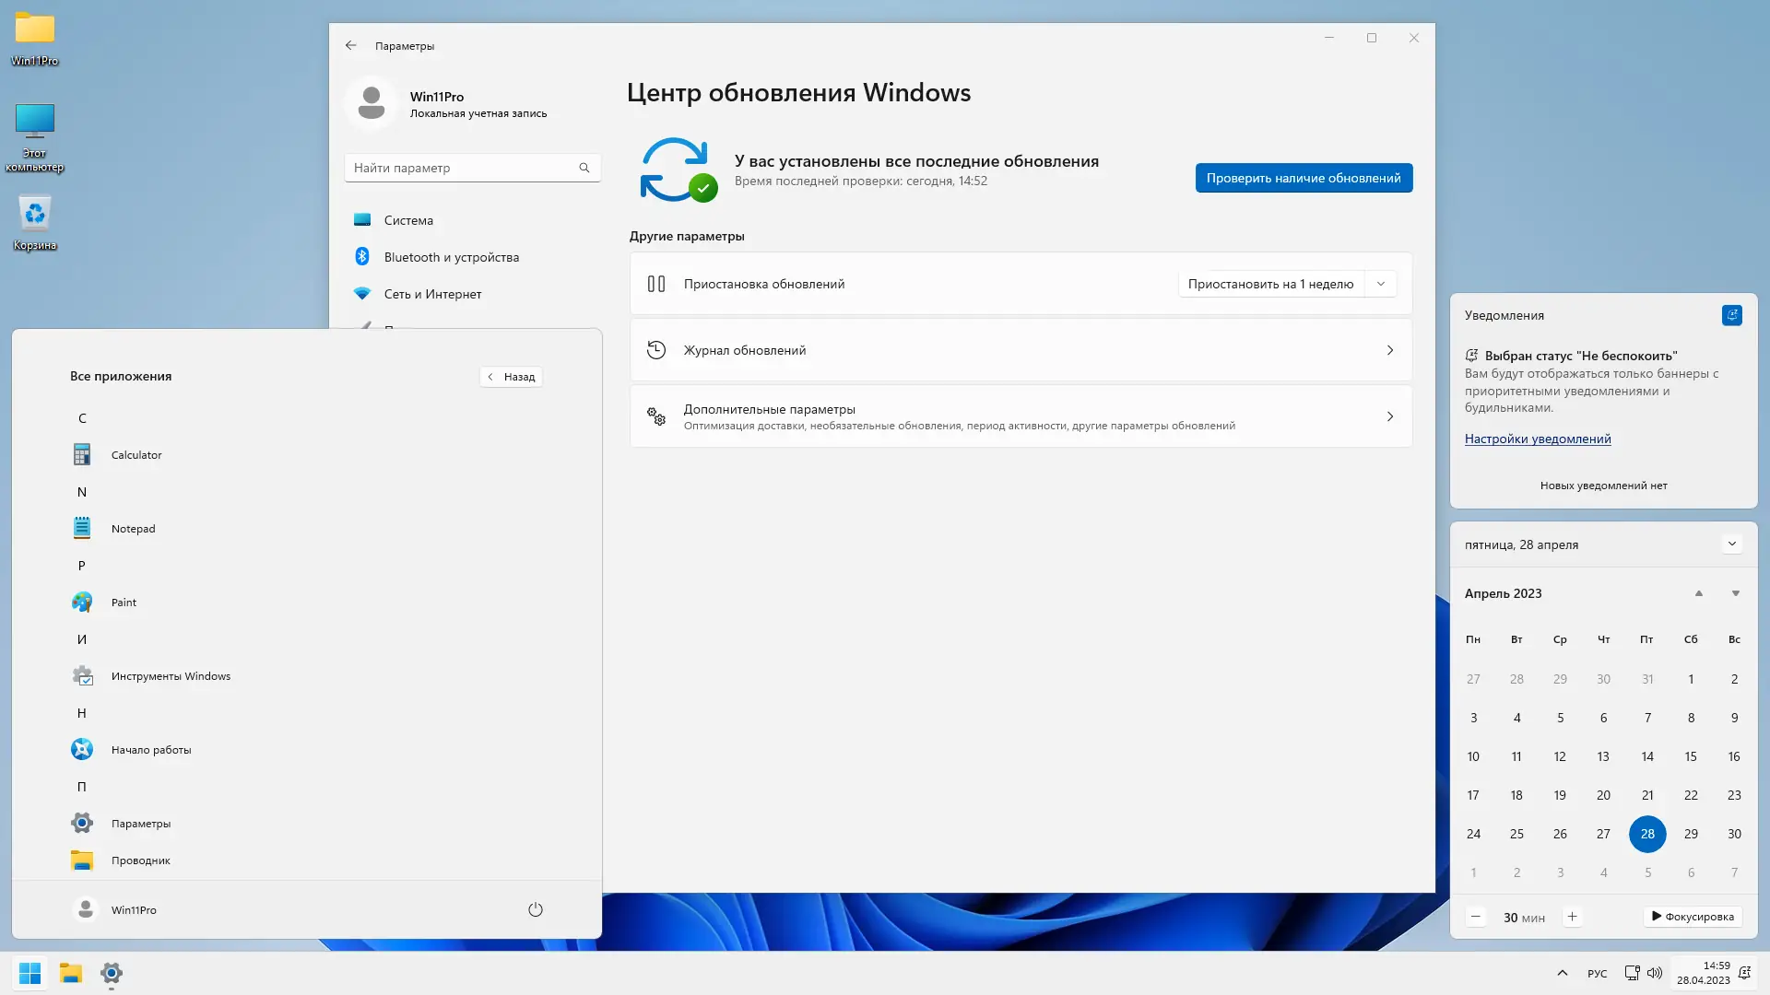1770x995 pixels.
Task: Open File Explorer from the taskbar
Action: coord(71,973)
